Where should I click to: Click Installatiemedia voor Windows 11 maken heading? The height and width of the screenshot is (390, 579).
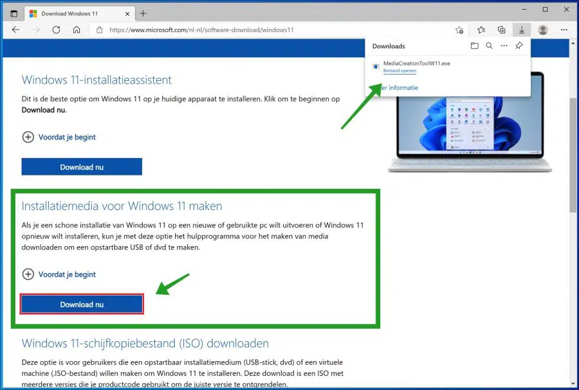pyautogui.click(x=122, y=206)
